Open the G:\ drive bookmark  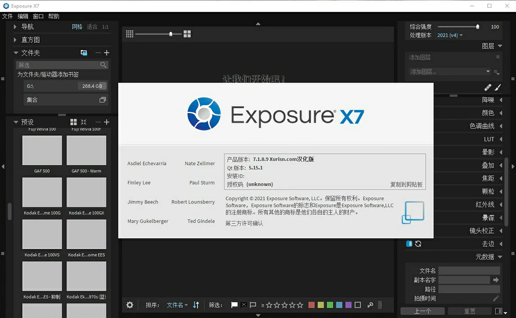click(x=65, y=86)
